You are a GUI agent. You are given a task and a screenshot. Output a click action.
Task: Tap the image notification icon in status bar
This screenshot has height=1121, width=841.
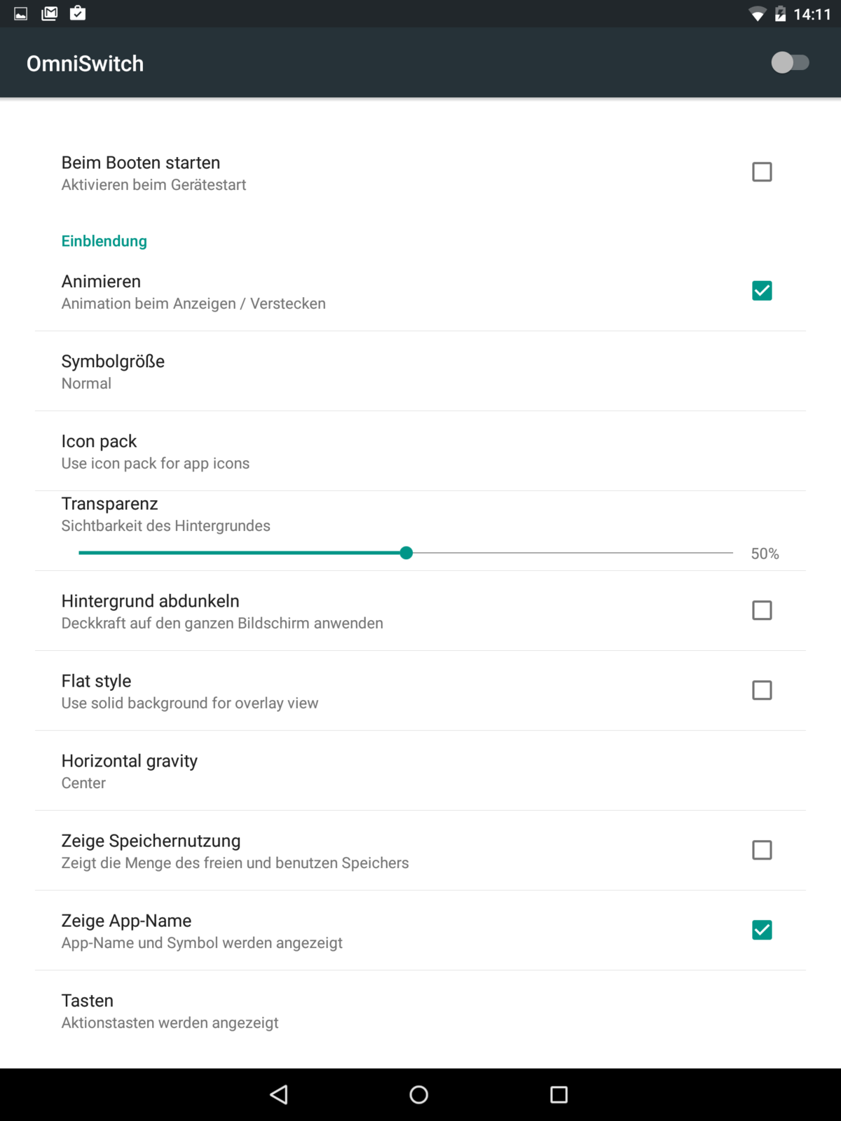(x=21, y=13)
